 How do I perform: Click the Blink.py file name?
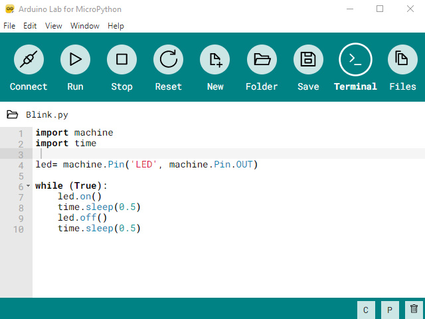(x=47, y=115)
